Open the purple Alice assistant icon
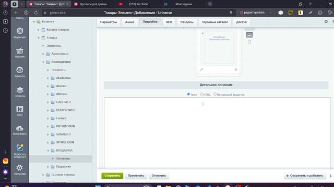This screenshot has width=334, height=187. click(5, 172)
